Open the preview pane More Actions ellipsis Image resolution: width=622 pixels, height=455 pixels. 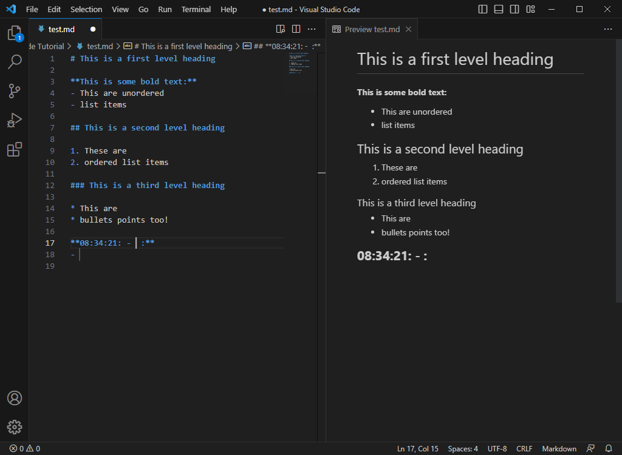[608, 29]
